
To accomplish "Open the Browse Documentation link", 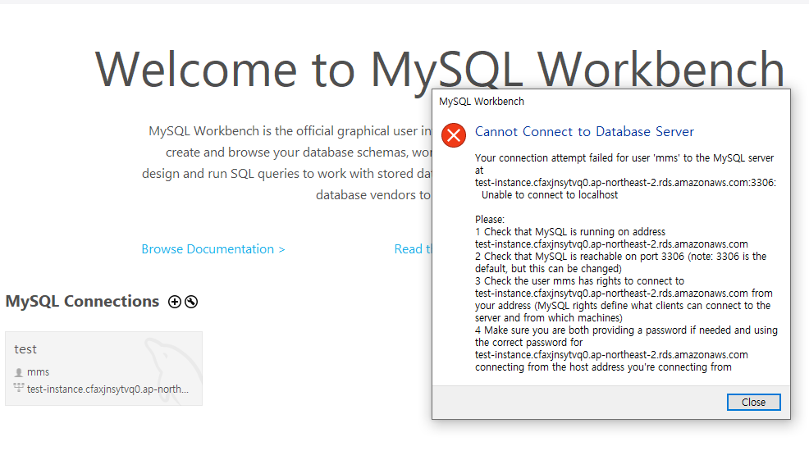I will tap(213, 249).
